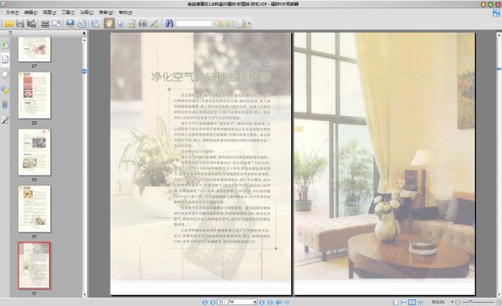This screenshot has height=306, width=502.
Task: Open the 文件 menu
Action: click(12, 13)
